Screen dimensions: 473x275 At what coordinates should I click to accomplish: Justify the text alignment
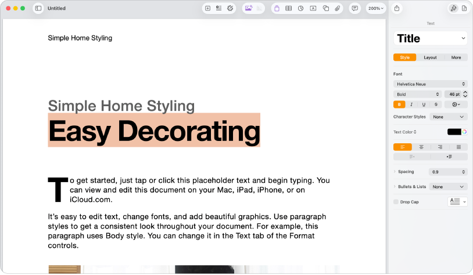(458, 147)
